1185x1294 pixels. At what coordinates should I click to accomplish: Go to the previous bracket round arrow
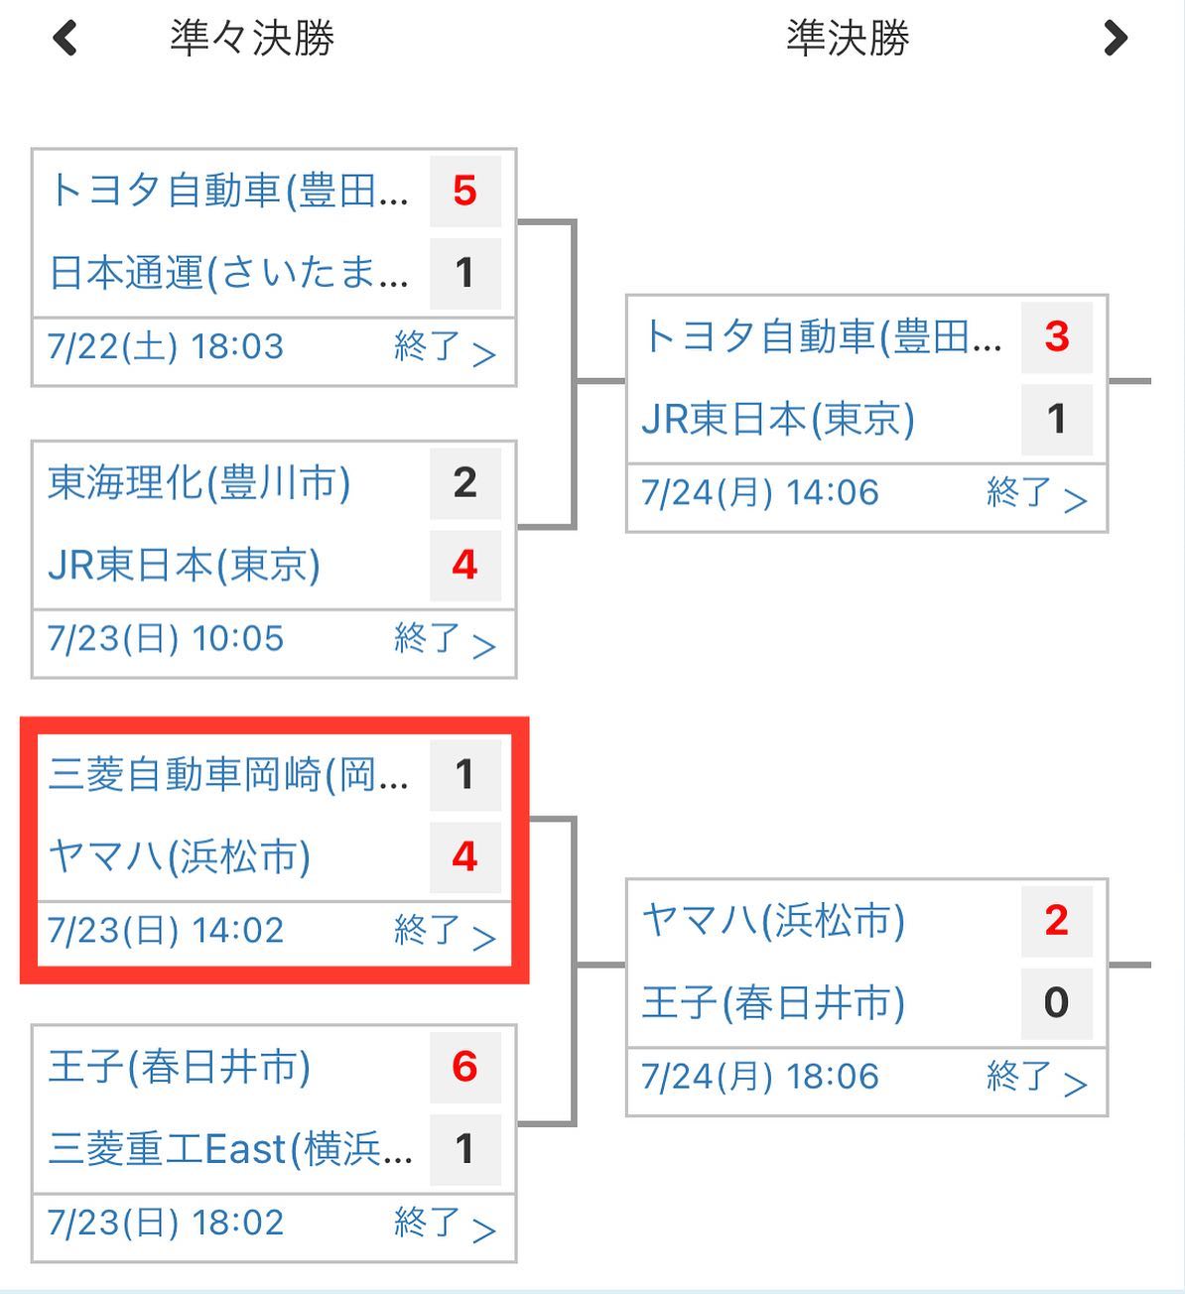(x=66, y=40)
